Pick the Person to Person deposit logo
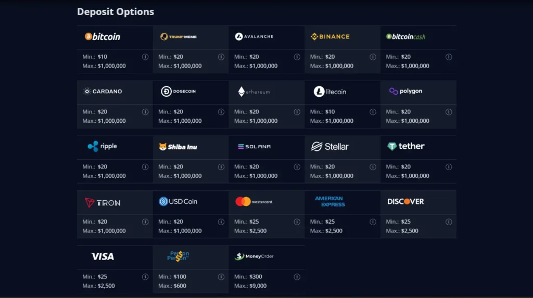This screenshot has height=298, width=533. (x=178, y=256)
